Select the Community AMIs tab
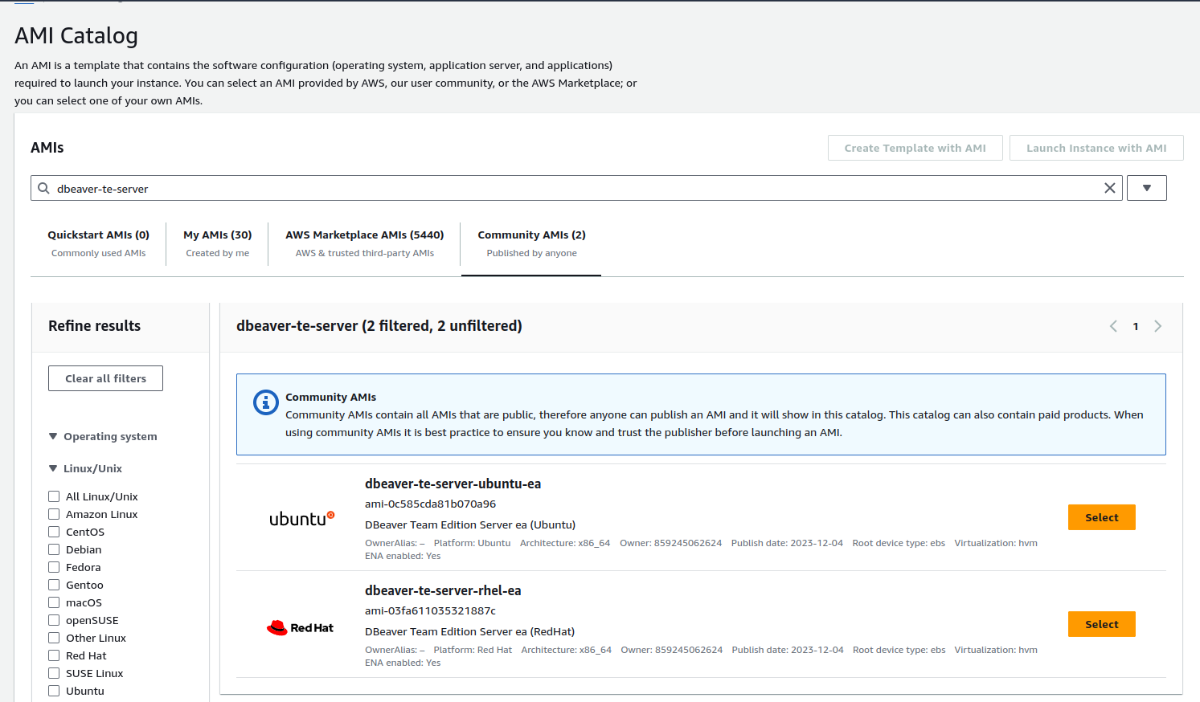Screen dimensions: 1200x702 (531, 243)
